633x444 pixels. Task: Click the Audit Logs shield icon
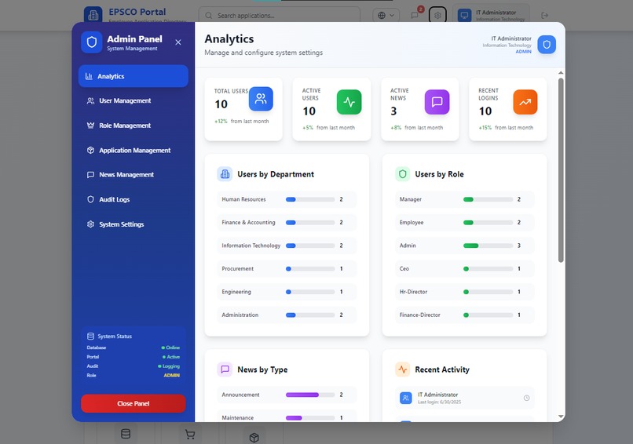[90, 199]
